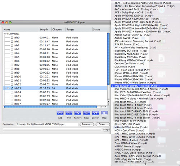This screenshot has width=180, height=166.
Task: Click the horizontal scroll right arrow
Action: coord(106,107)
